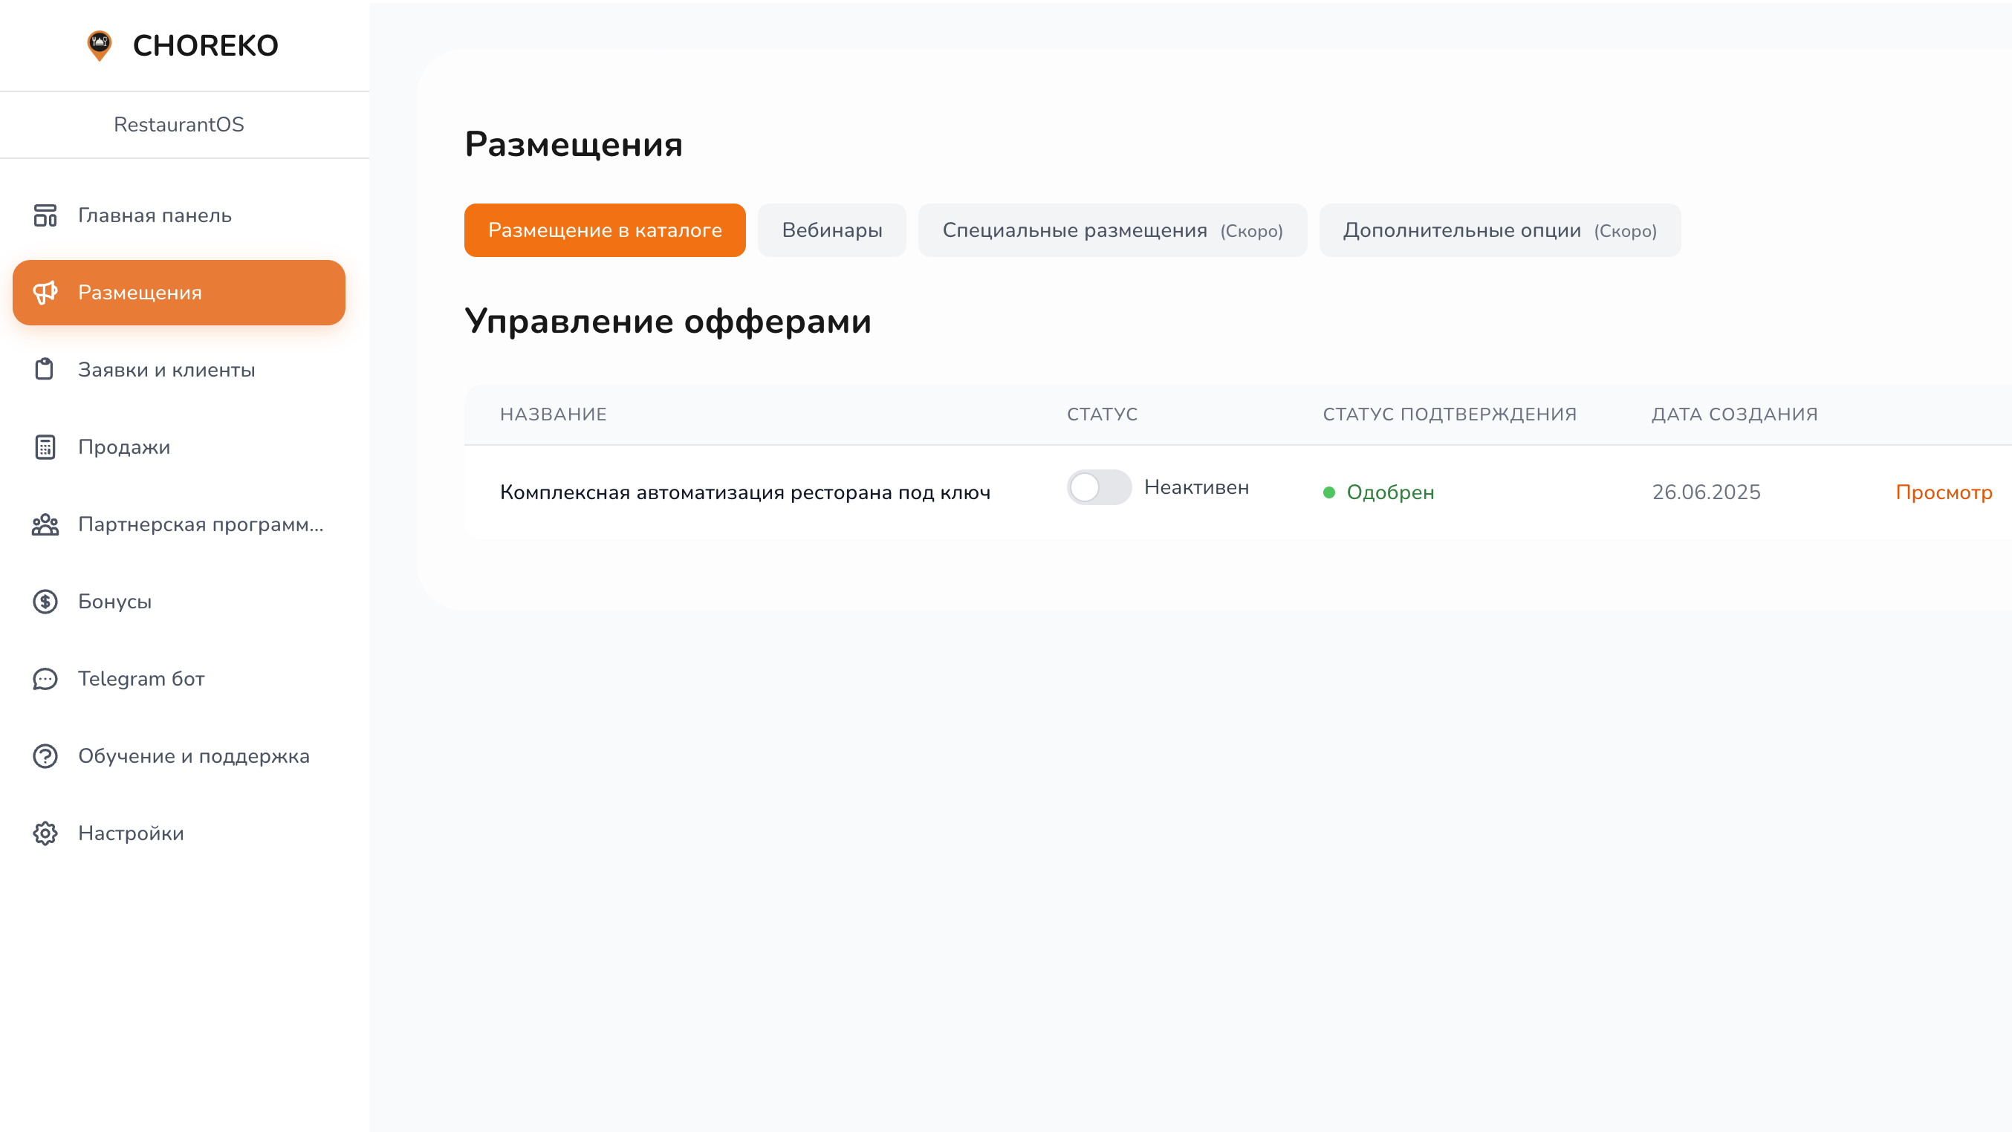Select the Дополнительные опции tab
The width and height of the screenshot is (2012, 1132).
click(x=1499, y=230)
